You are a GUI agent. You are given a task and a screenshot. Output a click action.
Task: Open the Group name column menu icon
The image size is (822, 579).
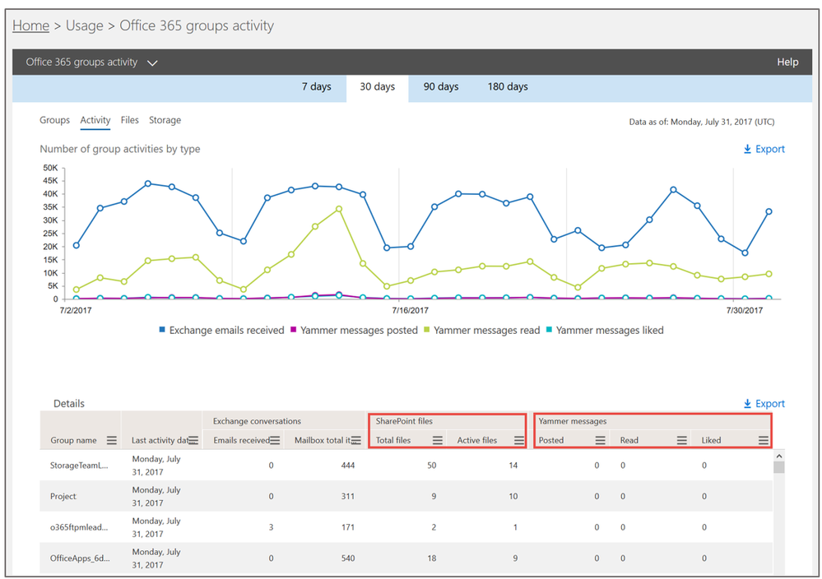[x=112, y=440]
